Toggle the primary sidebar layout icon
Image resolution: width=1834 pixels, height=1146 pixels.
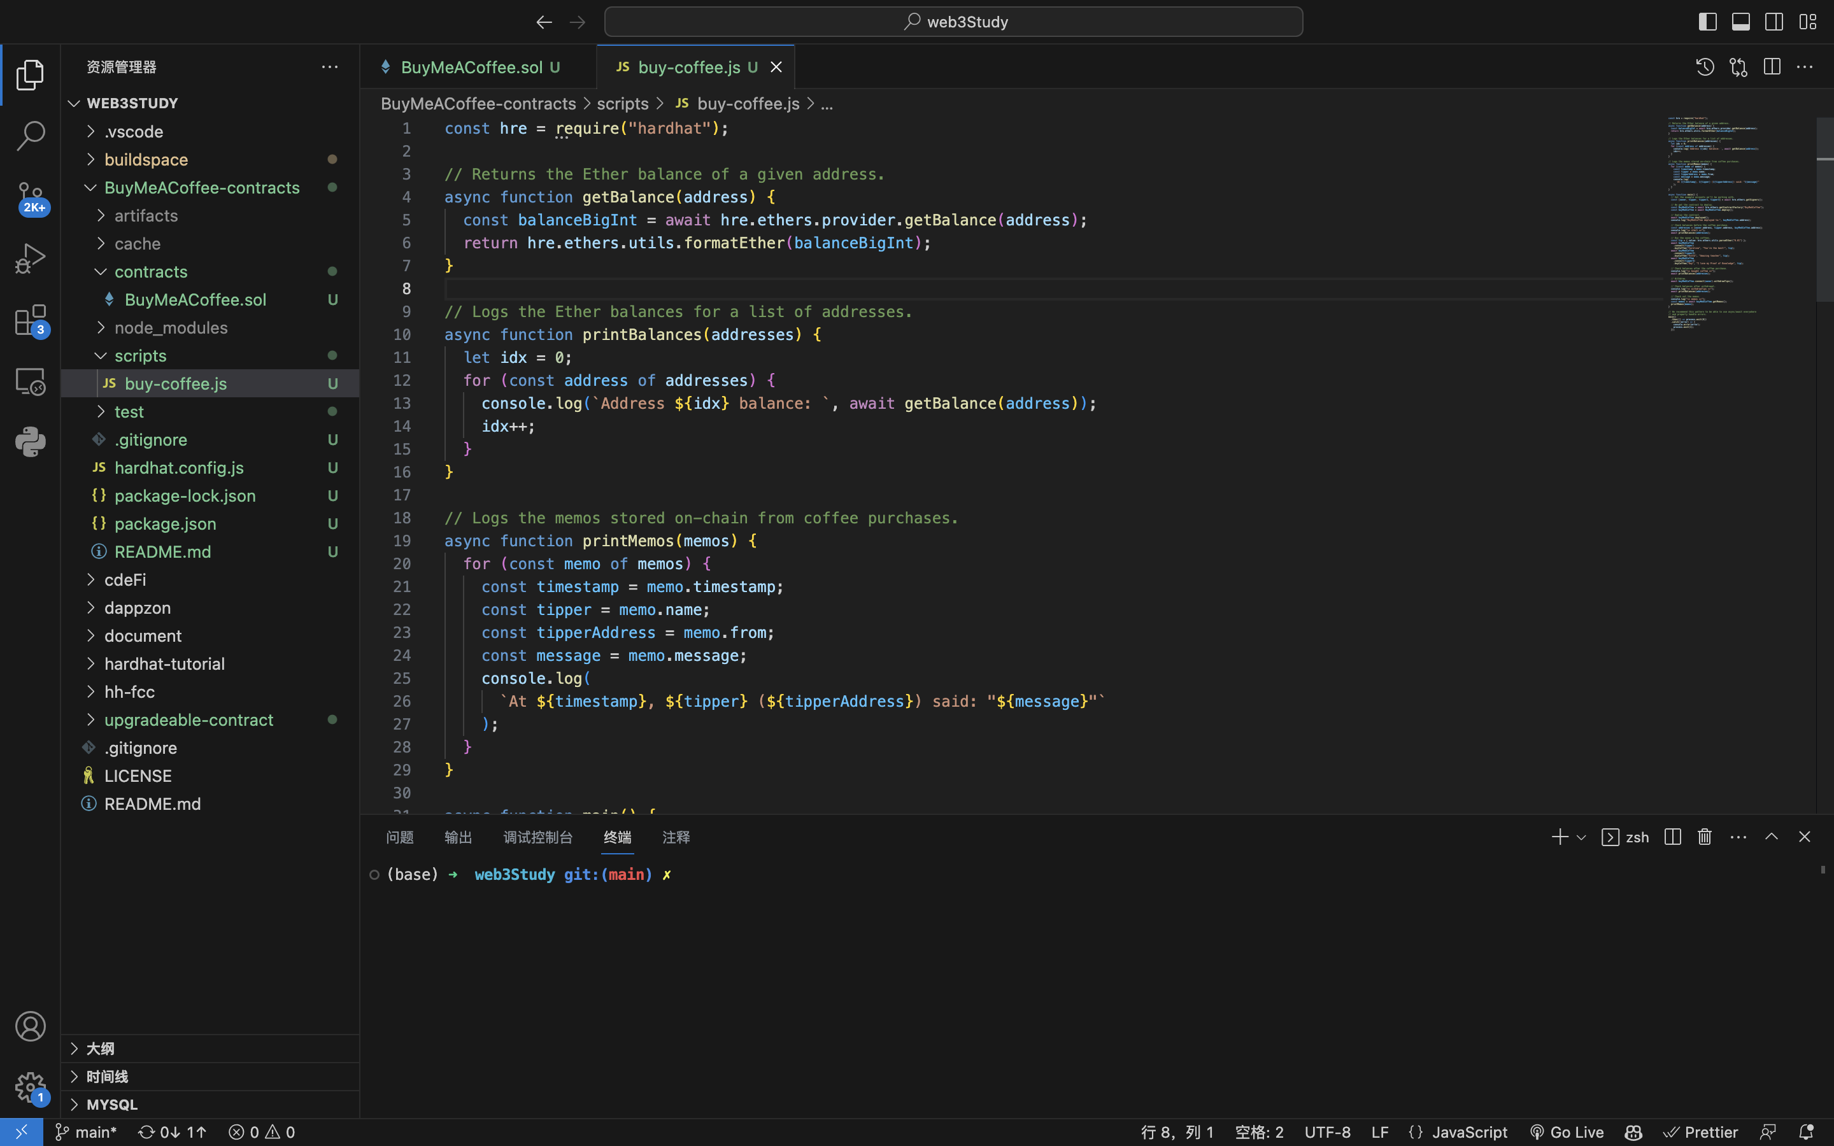pos(1707,22)
